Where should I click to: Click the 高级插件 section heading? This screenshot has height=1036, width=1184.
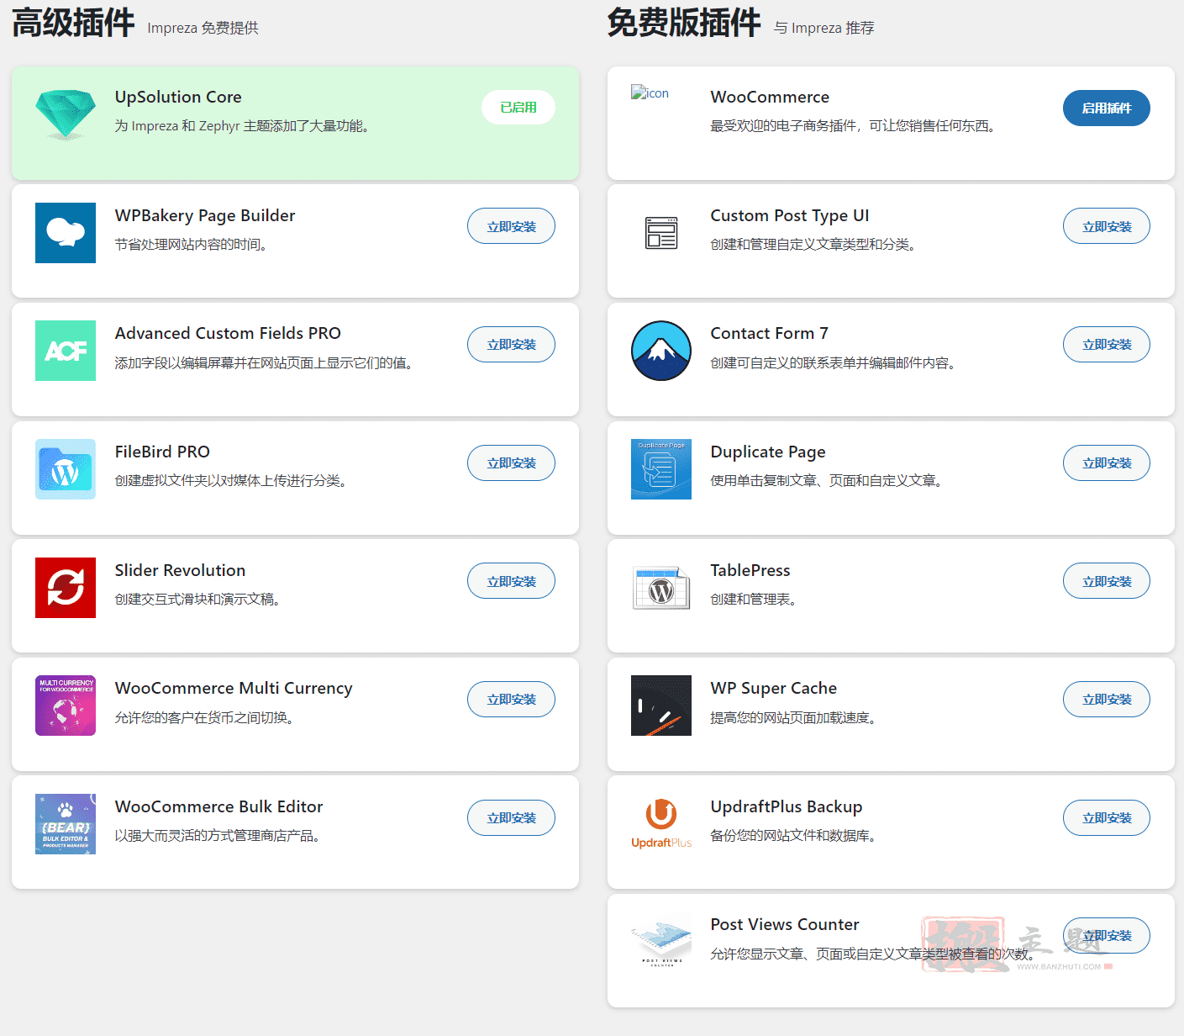[x=73, y=23]
